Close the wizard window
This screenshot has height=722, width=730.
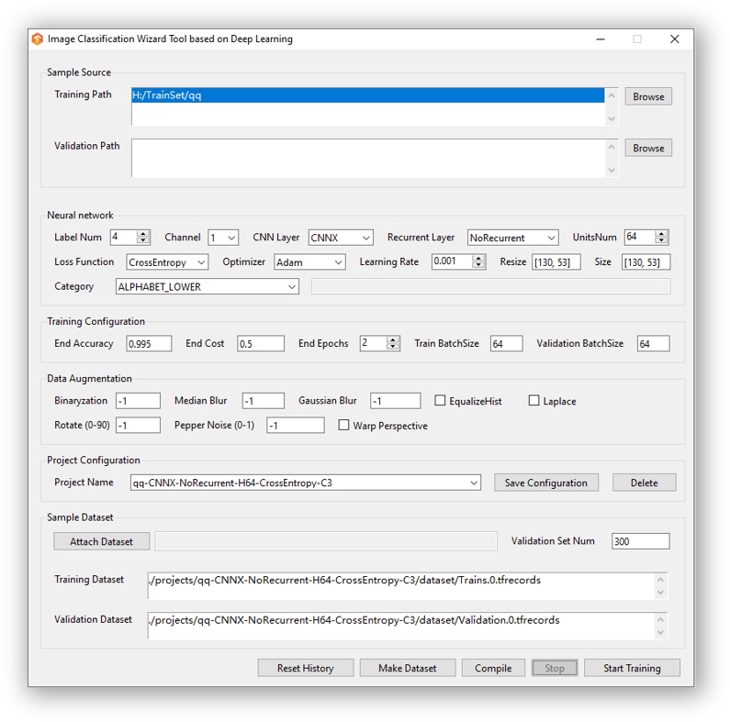[x=675, y=39]
